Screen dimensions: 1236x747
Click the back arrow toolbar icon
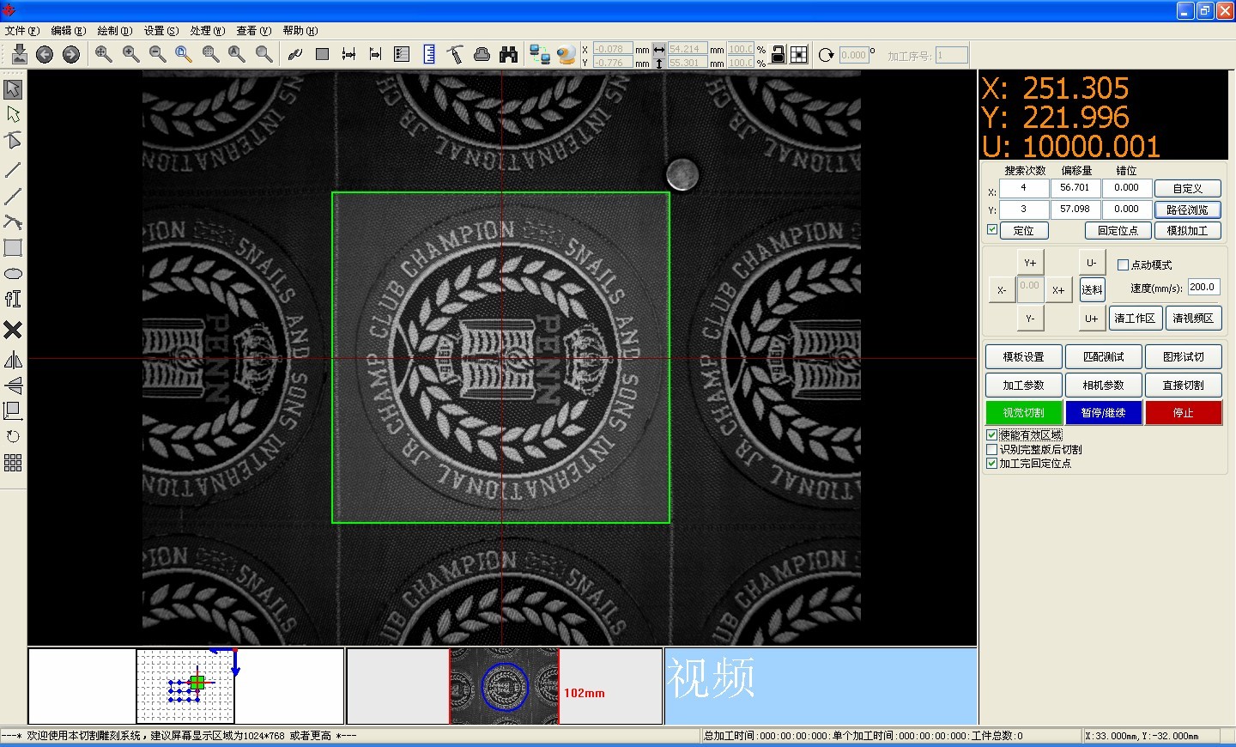(x=45, y=54)
